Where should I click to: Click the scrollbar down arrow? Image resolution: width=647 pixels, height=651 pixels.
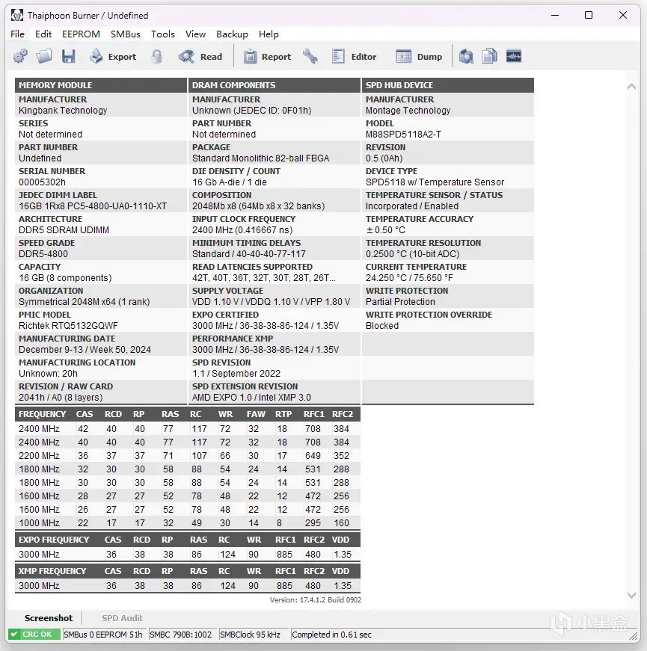630,596
